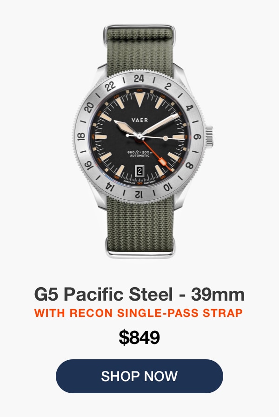Click the center of the black watch dial
This screenshot has width=279, height=417.
pyautogui.click(x=139, y=136)
